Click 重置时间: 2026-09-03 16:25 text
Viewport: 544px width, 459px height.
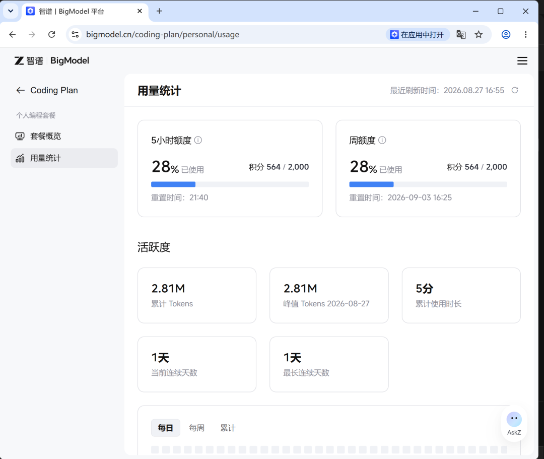(400, 198)
